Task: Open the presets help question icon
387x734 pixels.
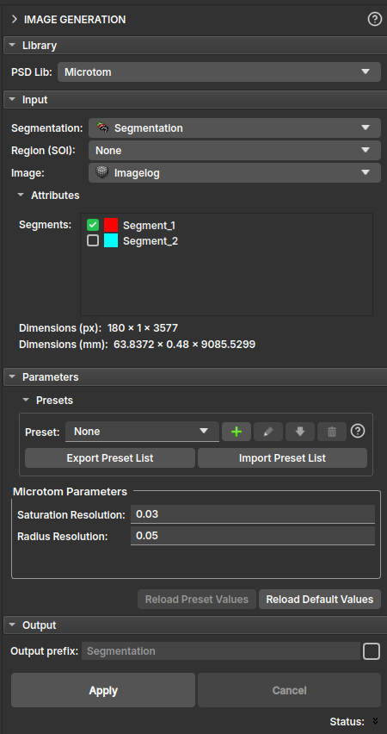Action: 358,431
